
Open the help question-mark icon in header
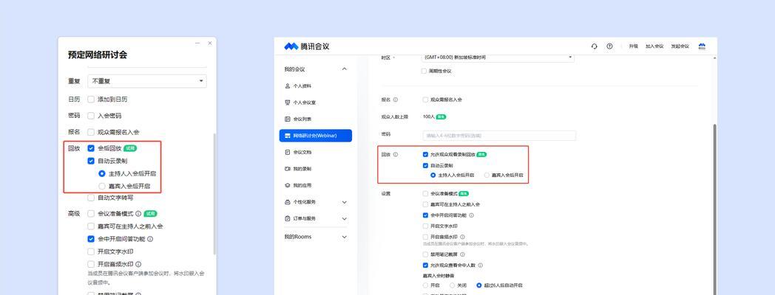[x=609, y=46]
